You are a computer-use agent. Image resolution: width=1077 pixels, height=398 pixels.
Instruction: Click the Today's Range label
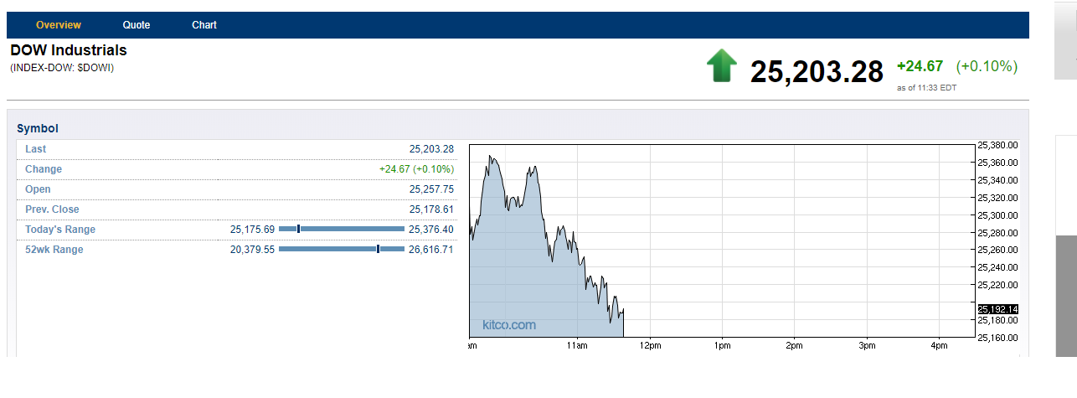pyautogui.click(x=60, y=230)
